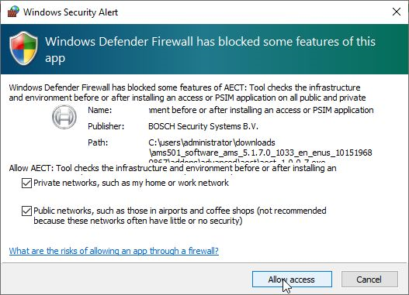Click the Allow AECT instruction text

(172, 168)
